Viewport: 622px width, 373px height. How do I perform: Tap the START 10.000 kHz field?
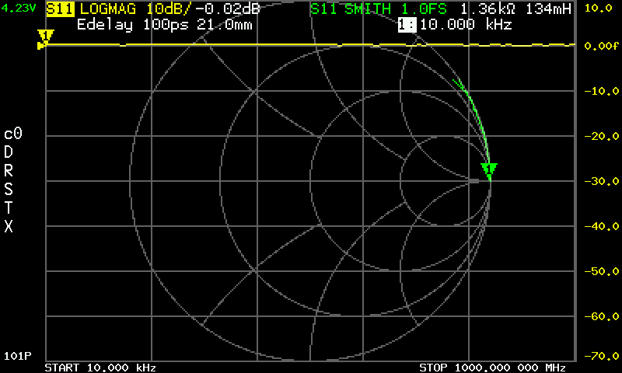(100, 368)
